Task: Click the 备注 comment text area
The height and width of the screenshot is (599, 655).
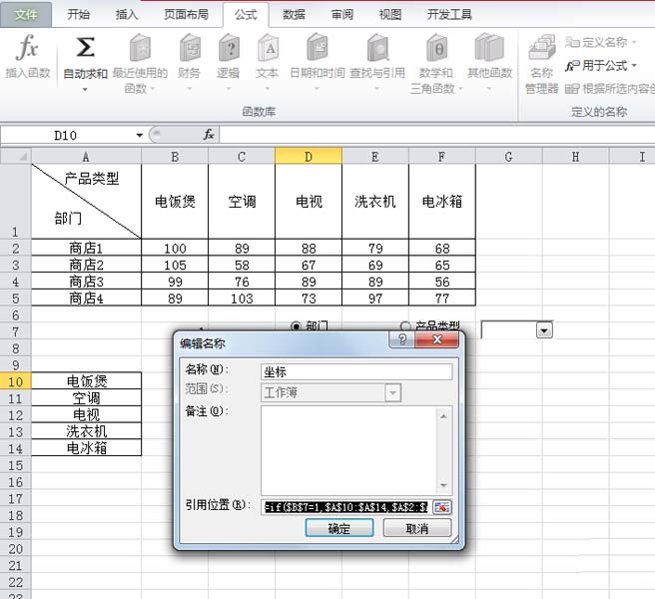Action: coord(348,450)
